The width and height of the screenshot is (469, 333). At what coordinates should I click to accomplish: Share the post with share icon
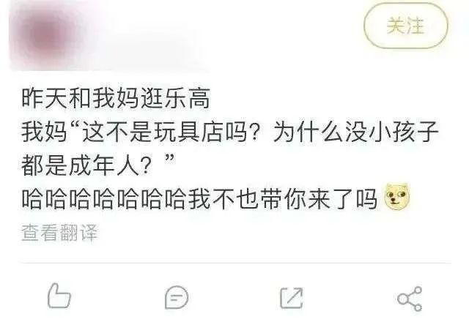pyautogui.click(x=410, y=299)
